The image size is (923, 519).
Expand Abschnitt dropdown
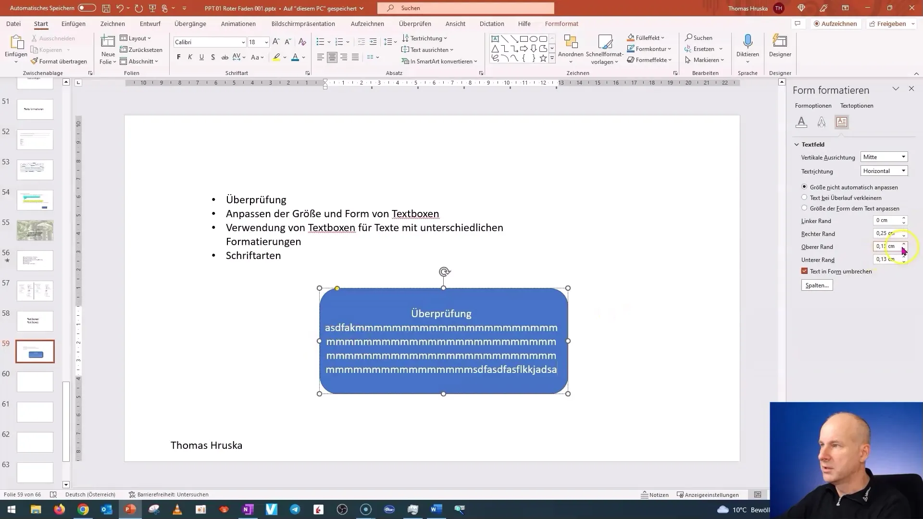pos(139,61)
